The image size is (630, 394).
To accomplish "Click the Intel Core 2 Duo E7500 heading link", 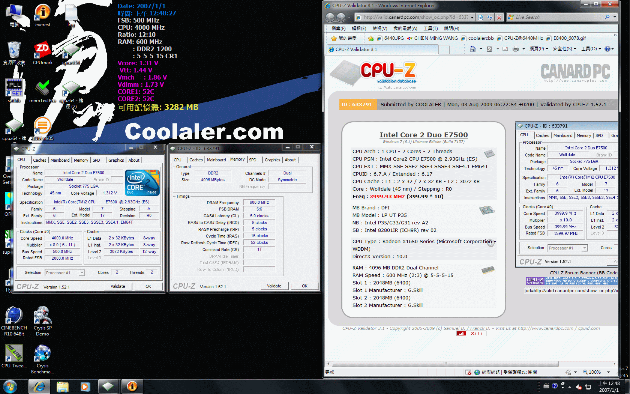I will point(423,135).
